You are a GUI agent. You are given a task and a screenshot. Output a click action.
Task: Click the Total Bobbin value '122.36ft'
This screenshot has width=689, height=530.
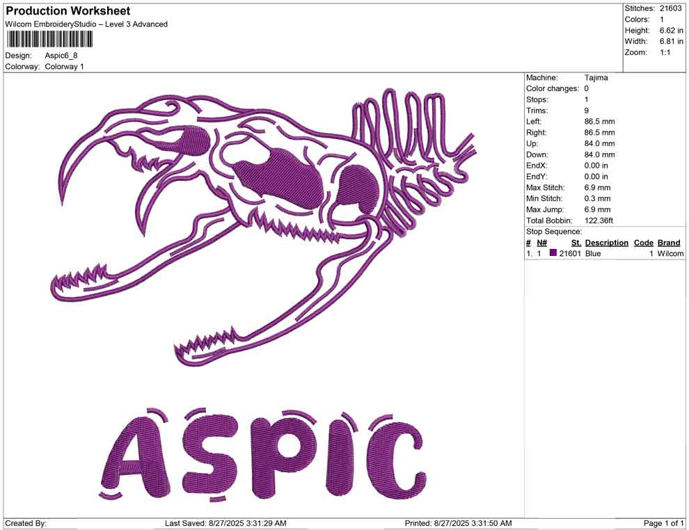tap(599, 220)
